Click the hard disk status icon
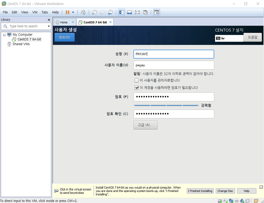 [x=220, y=201]
